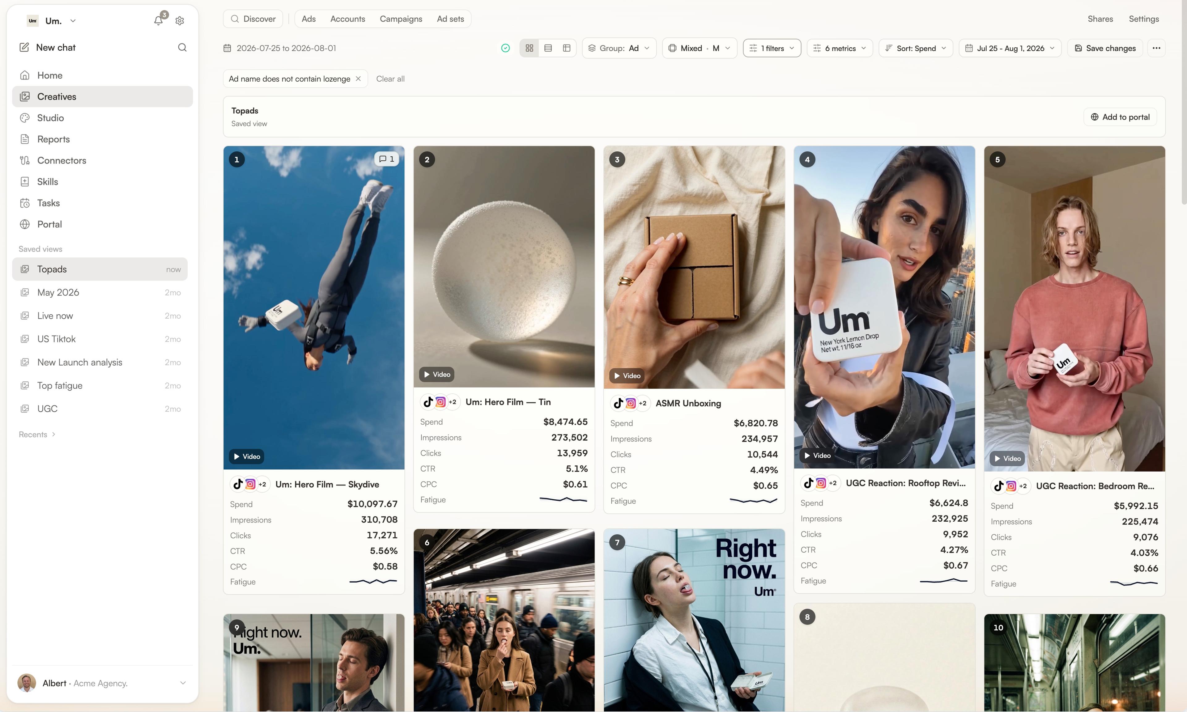The height and width of the screenshot is (712, 1187).
Task: Open the Rooftop Review video thumbnail
Action: point(884,307)
